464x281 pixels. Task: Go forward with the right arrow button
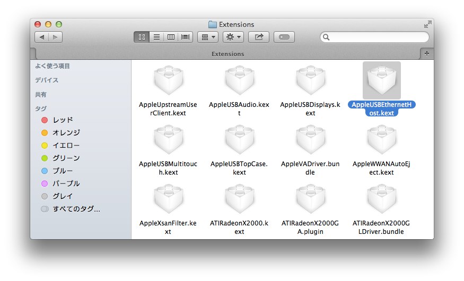coord(55,37)
